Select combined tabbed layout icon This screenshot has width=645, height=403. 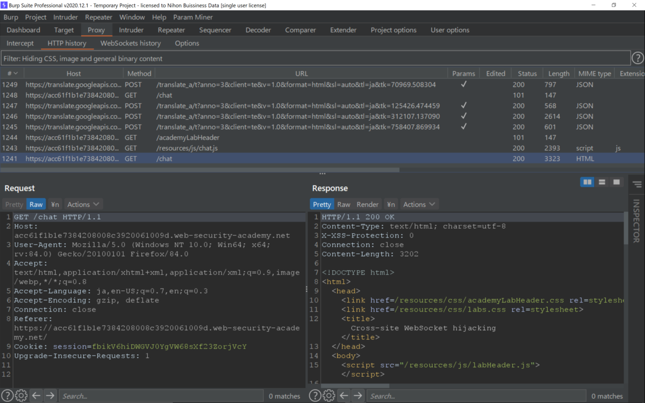pos(616,182)
